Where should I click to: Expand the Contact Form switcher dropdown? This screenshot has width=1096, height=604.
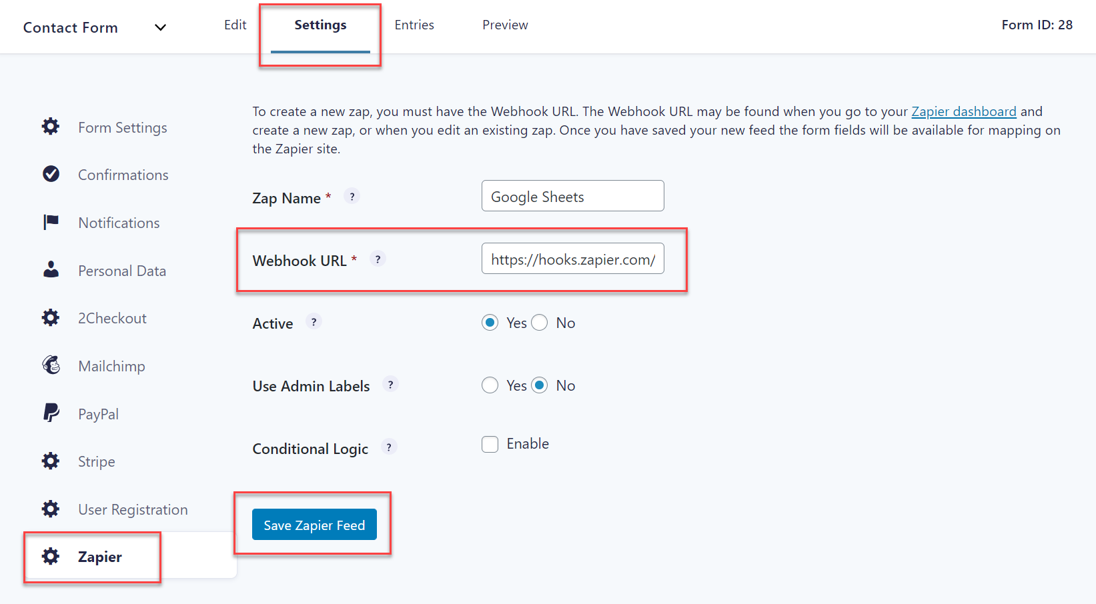pyautogui.click(x=160, y=27)
